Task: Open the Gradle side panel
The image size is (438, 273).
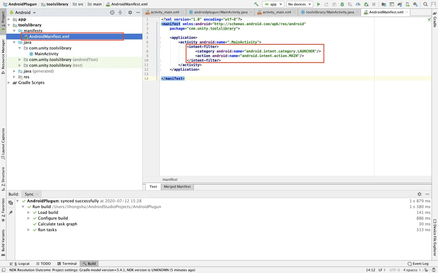Action: [x=435, y=20]
